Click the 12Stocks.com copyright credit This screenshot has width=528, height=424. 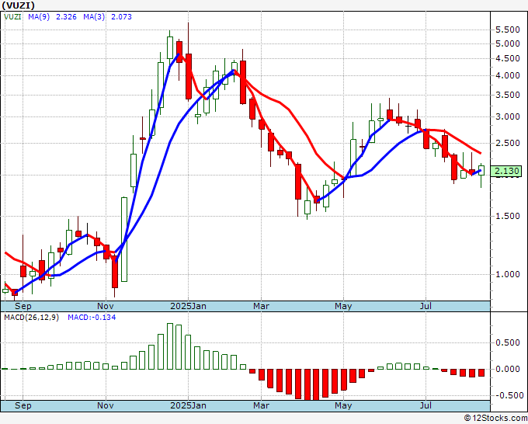[495, 418]
